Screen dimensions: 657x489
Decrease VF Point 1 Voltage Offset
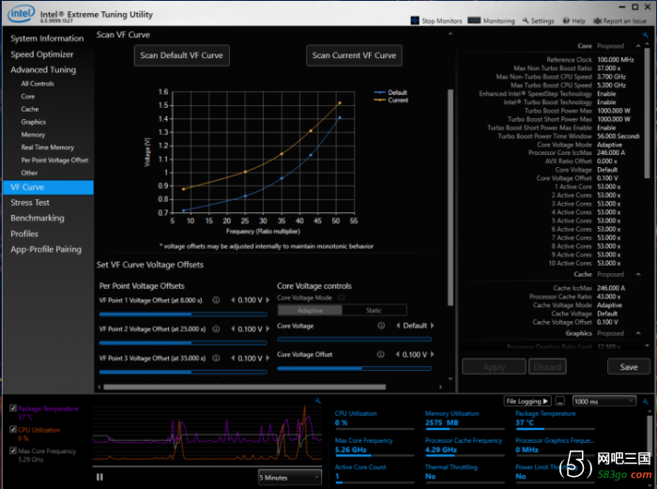(233, 300)
